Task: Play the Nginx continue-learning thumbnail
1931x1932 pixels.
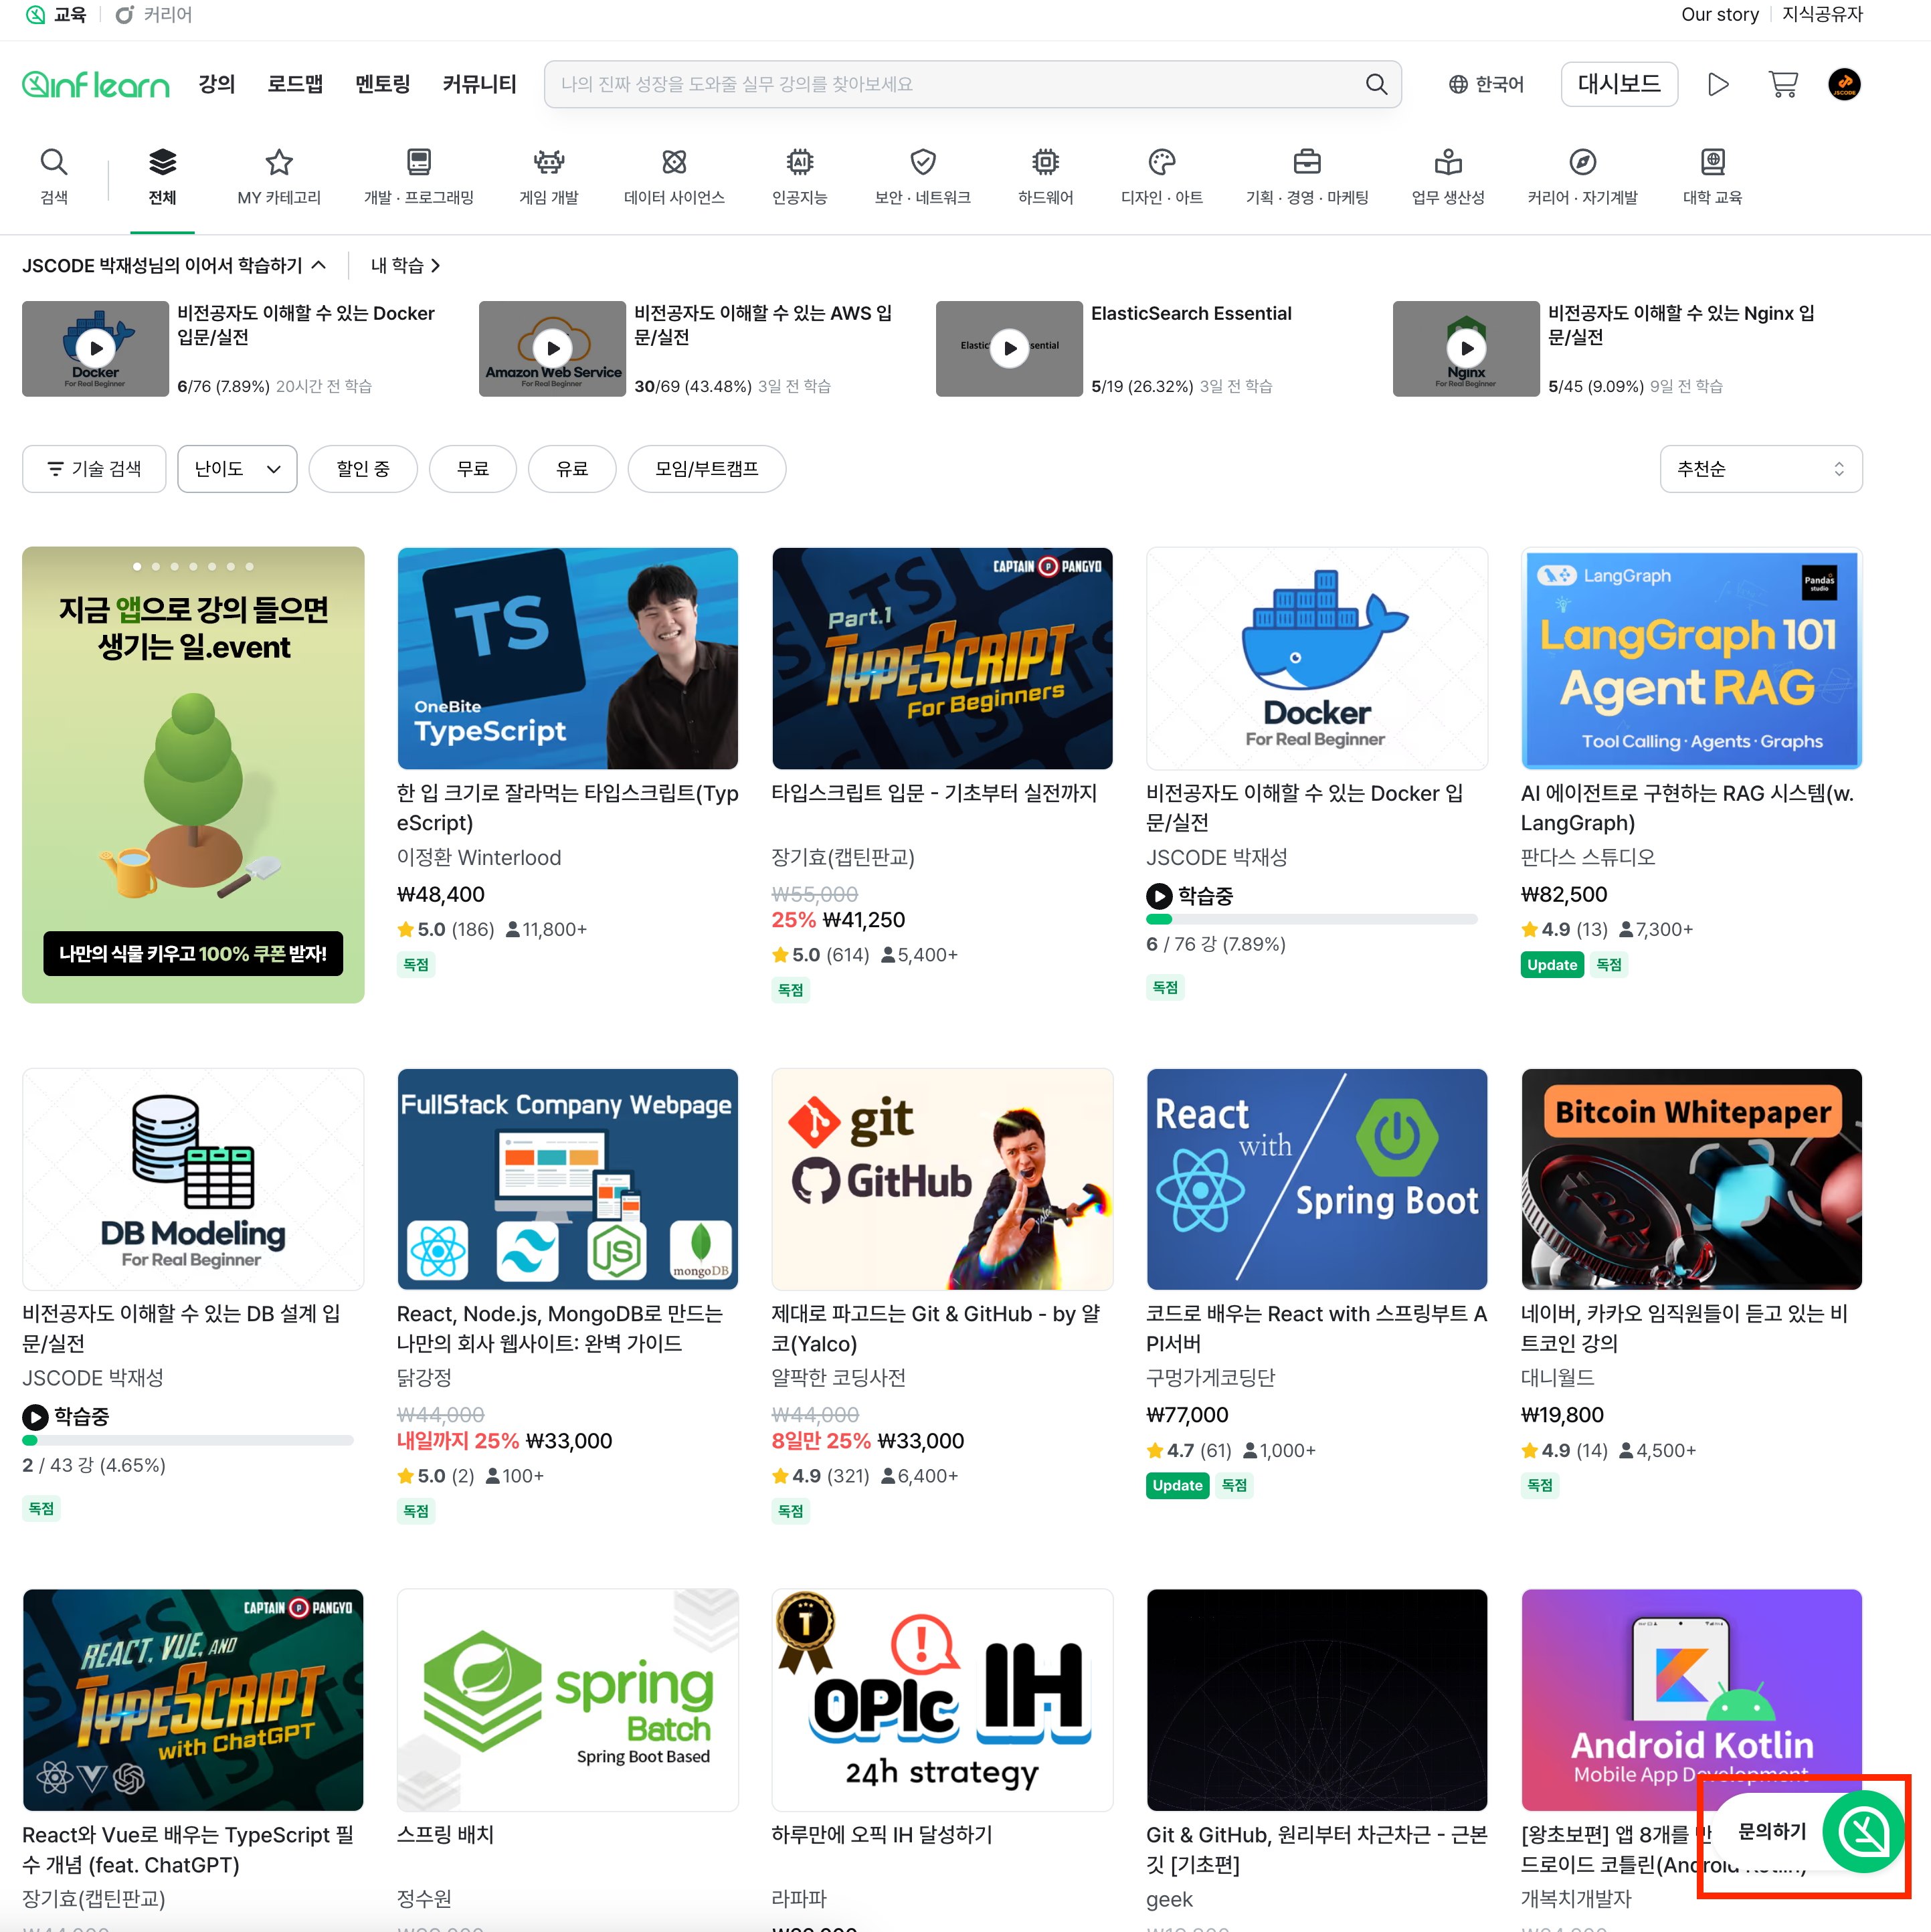Action: pos(1466,348)
